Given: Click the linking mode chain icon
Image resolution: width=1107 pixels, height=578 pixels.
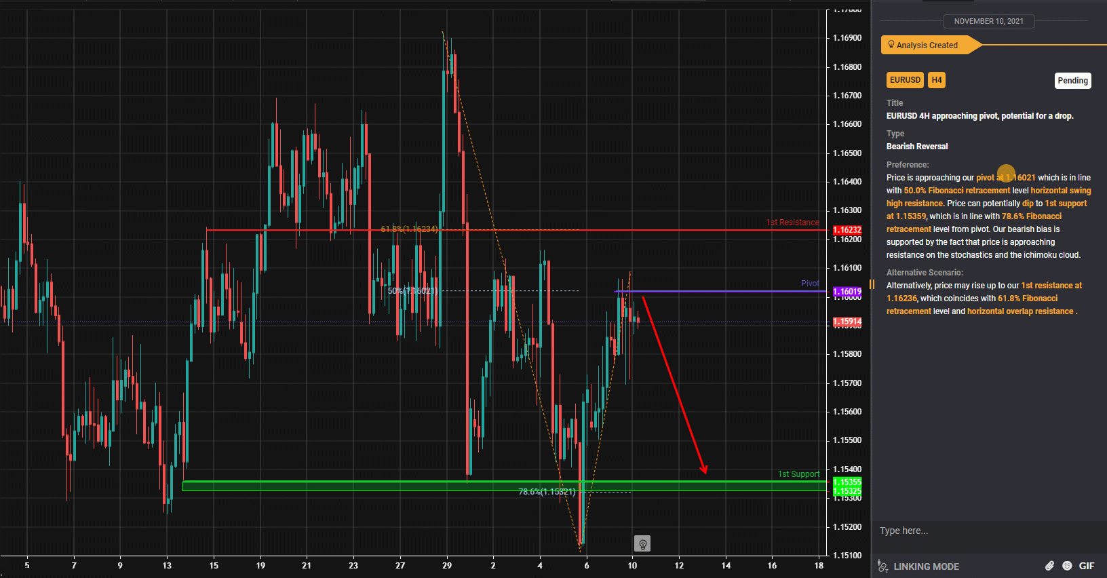Looking at the screenshot, I should pyautogui.click(x=882, y=566).
